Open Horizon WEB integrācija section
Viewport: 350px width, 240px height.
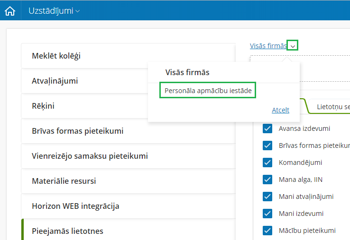click(x=128, y=206)
